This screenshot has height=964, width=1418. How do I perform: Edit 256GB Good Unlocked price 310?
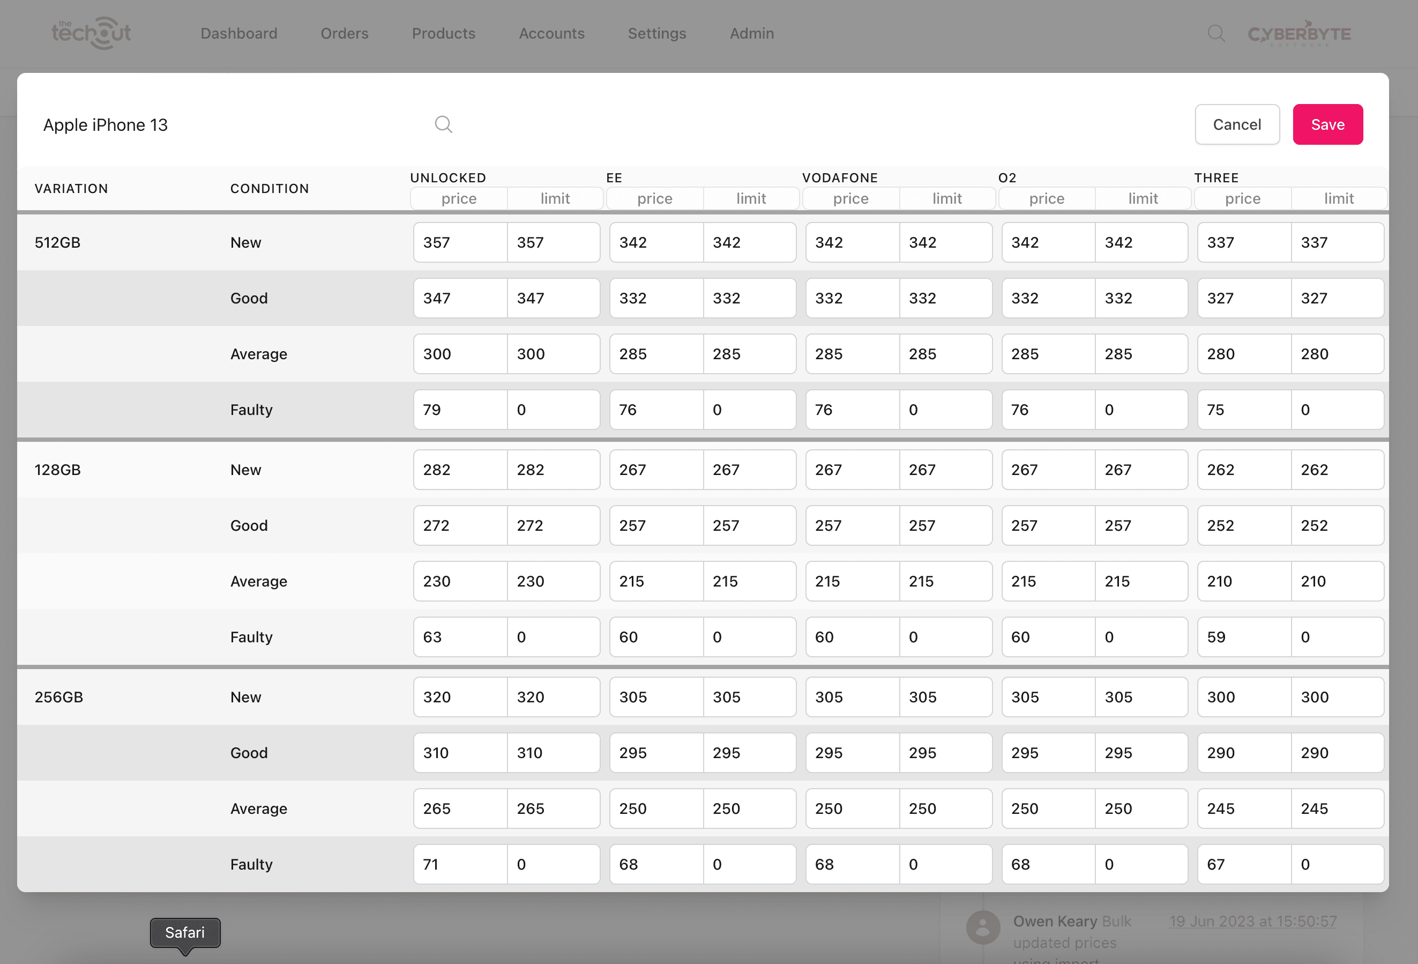tap(460, 753)
